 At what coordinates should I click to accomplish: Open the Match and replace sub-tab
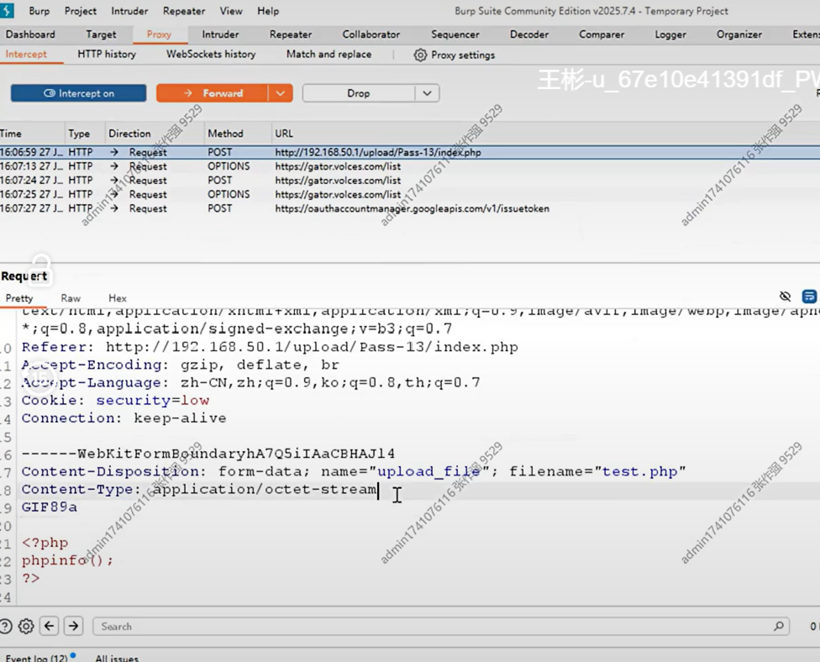tap(329, 55)
